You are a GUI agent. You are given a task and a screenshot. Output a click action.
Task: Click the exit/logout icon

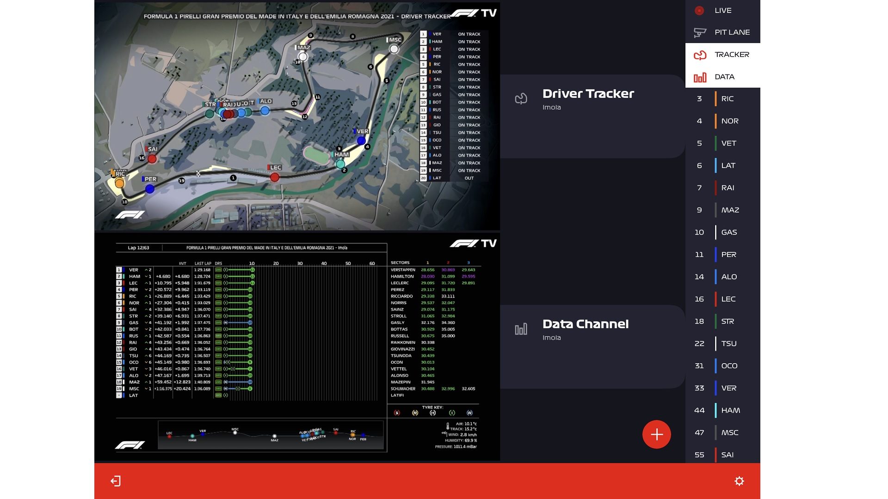(x=116, y=481)
